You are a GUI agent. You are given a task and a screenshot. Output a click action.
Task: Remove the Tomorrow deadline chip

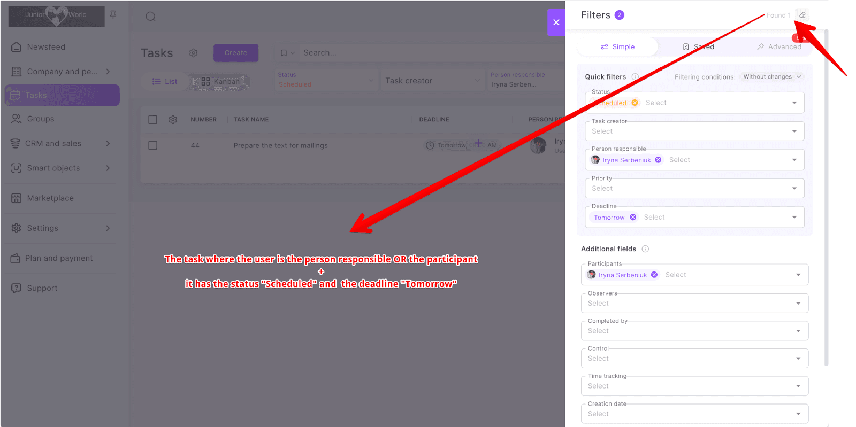pyautogui.click(x=633, y=217)
